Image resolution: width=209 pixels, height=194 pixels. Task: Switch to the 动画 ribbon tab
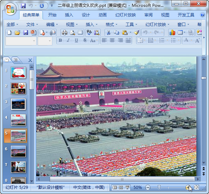[103, 15]
